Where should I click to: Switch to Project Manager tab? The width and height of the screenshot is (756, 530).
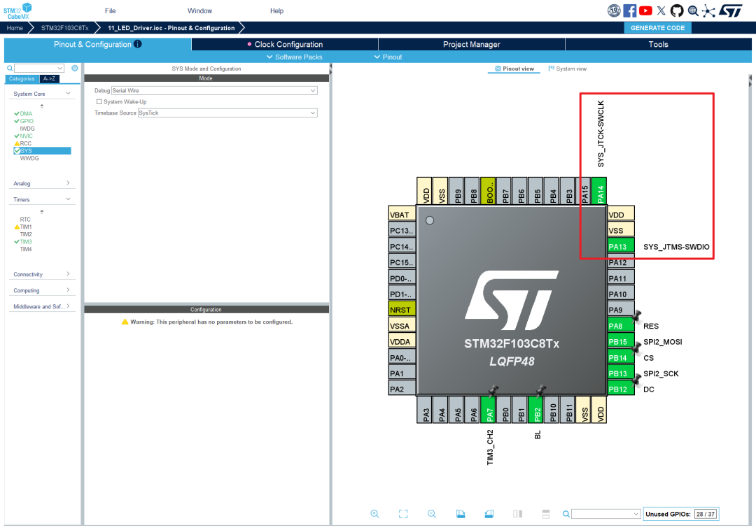coord(472,44)
